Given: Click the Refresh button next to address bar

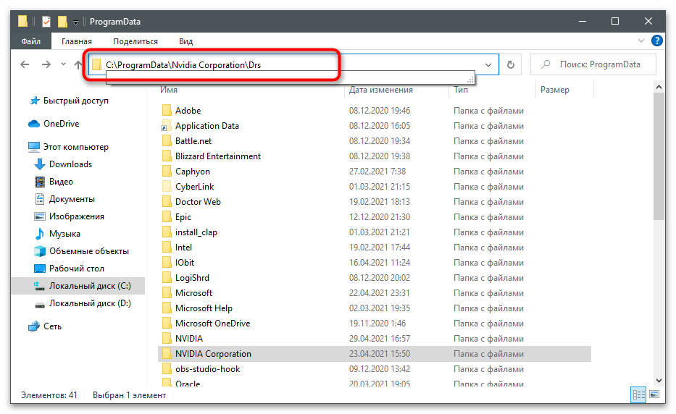Looking at the screenshot, I should coord(511,64).
